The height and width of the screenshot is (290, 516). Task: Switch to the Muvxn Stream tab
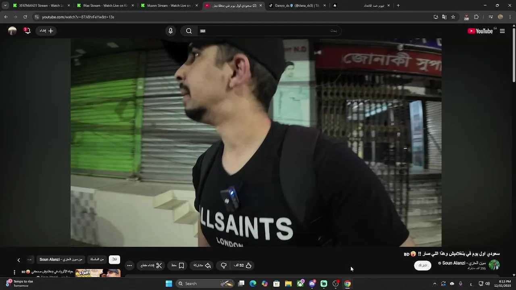point(169,6)
